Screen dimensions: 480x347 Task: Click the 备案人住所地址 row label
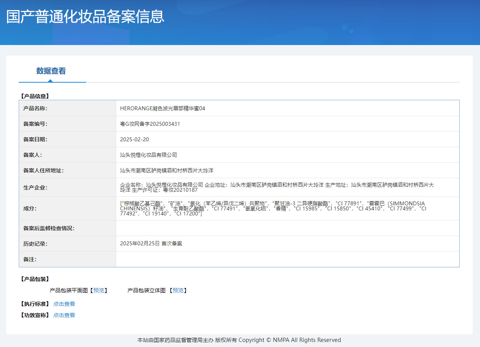tap(44, 170)
